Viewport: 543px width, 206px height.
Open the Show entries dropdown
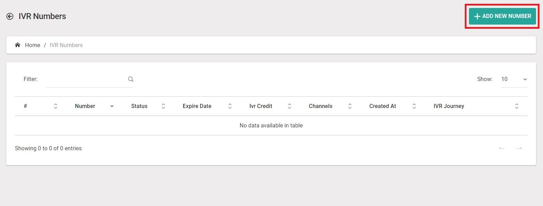514,79
